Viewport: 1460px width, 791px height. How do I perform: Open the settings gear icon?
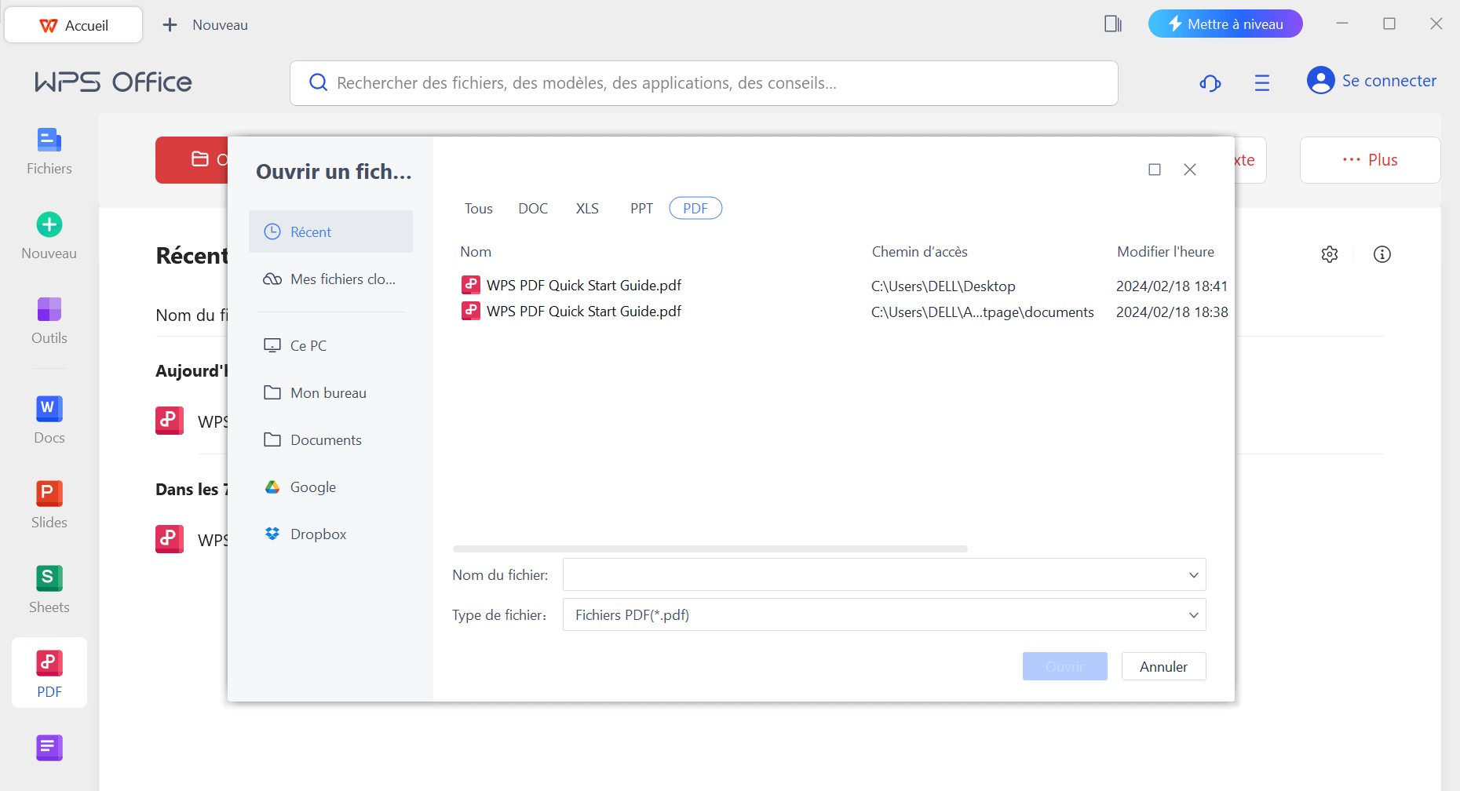tap(1330, 254)
